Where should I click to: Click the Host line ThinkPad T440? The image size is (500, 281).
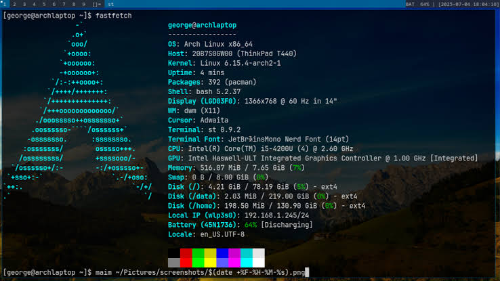232,54
